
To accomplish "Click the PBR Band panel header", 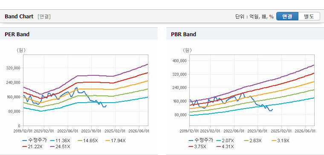I will coord(245,34).
